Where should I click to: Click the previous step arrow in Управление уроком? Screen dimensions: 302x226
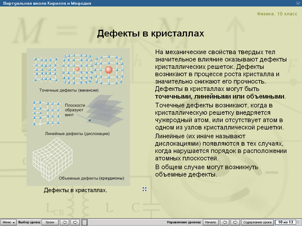pos(225,222)
